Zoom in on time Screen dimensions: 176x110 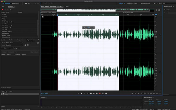pyautogui.click(x=138, y=94)
